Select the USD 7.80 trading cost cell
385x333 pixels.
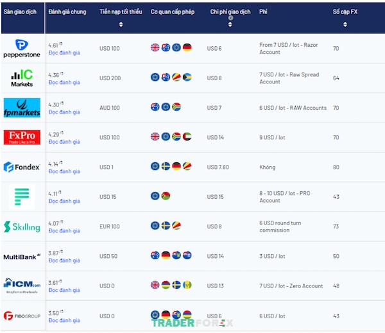point(218,167)
